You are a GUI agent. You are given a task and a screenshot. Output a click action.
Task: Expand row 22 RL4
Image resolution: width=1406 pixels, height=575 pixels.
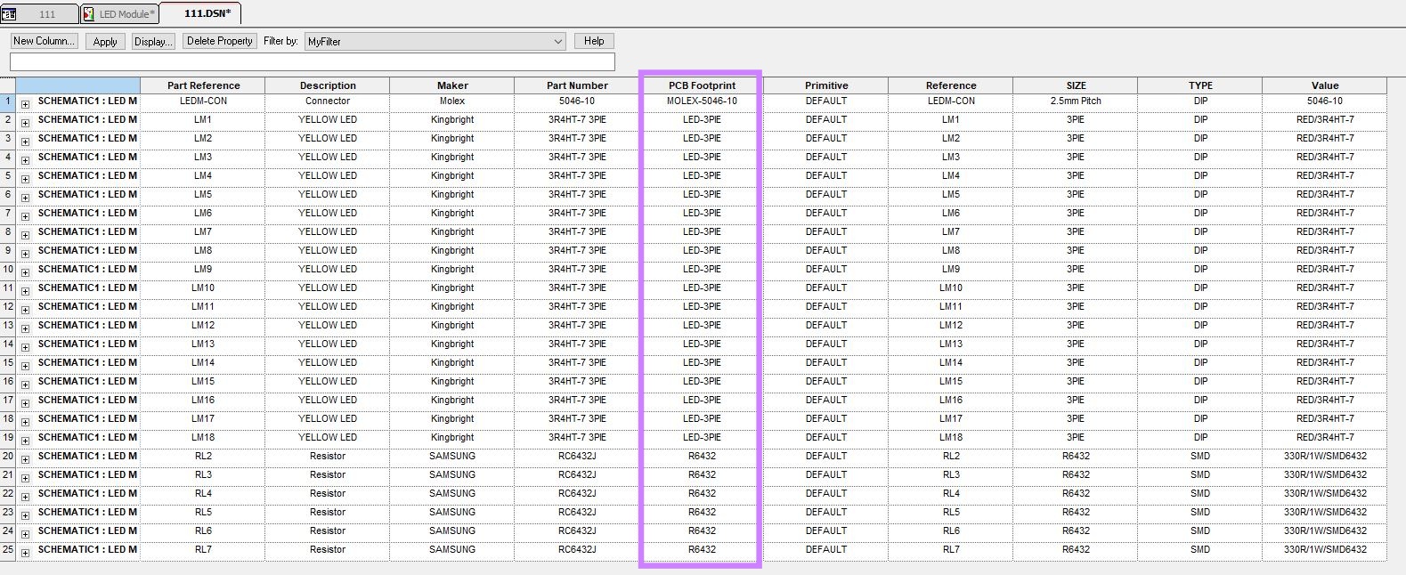pyautogui.click(x=25, y=497)
